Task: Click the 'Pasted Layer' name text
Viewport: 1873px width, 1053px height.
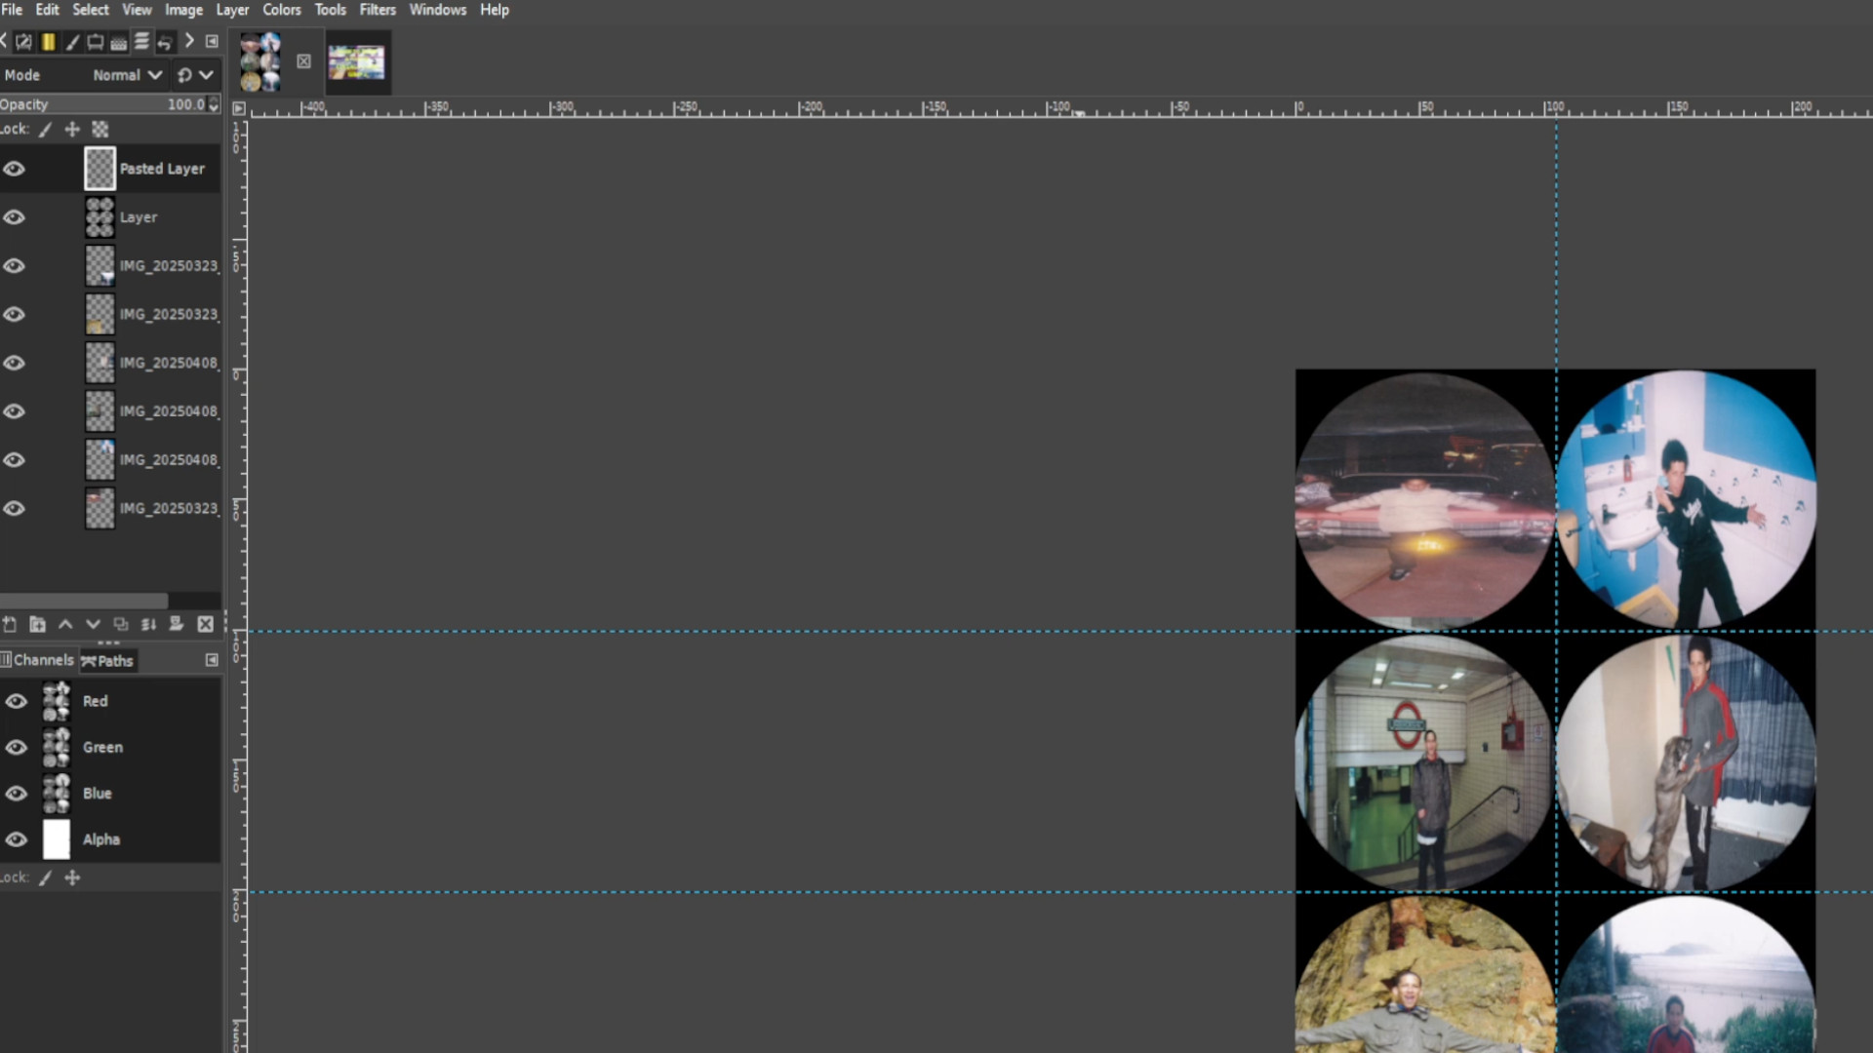Action: click(162, 169)
